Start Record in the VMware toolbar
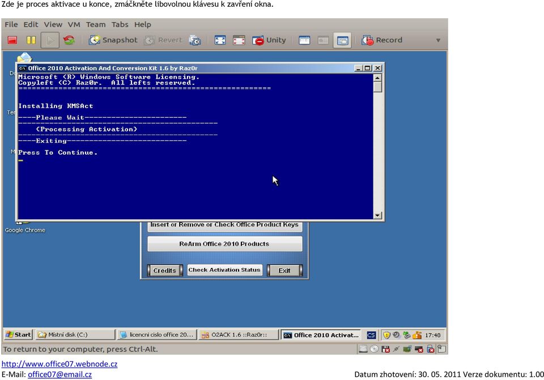 pos(382,40)
